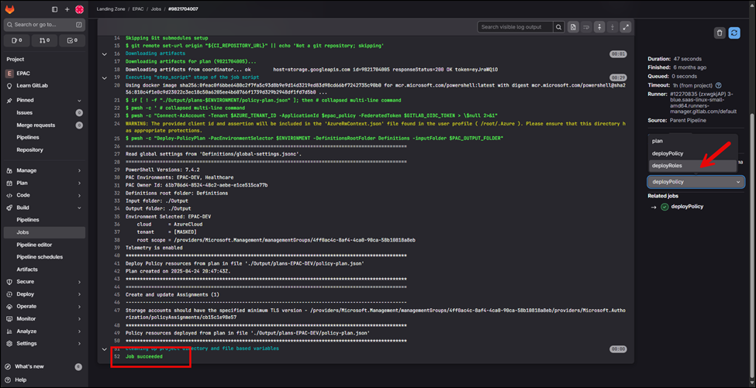Click the Code brackets icon
Viewport: 756px width, 388px height.
(x=9, y=195)
